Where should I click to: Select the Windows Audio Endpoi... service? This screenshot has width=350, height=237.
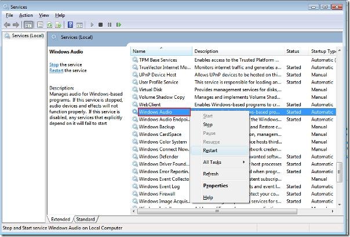tap(164, 119)
